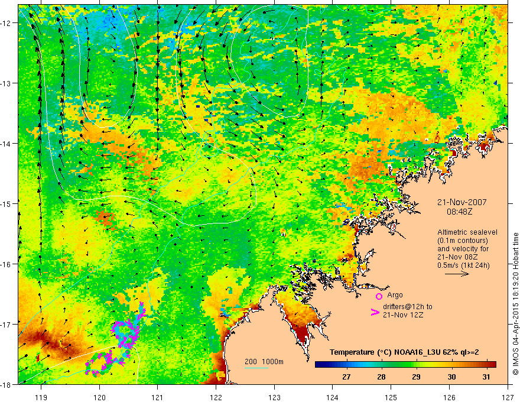Screen dimensions: 520x402
Task: Click the time text 08:48Z
Action: (x=459, y=212)
